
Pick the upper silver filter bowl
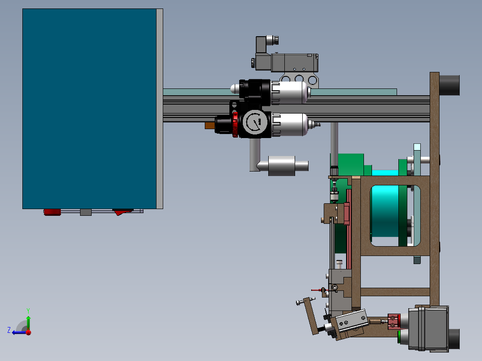pyautogui.click(x=291, y=92)
